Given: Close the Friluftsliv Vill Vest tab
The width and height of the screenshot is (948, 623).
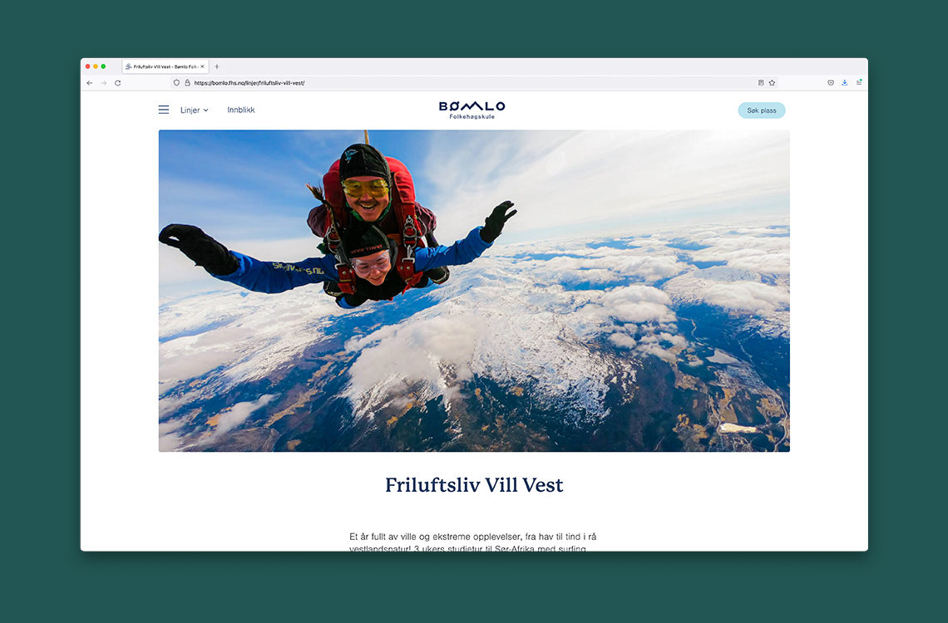Looking at the screenshot, I should click(x=202, y=66).
